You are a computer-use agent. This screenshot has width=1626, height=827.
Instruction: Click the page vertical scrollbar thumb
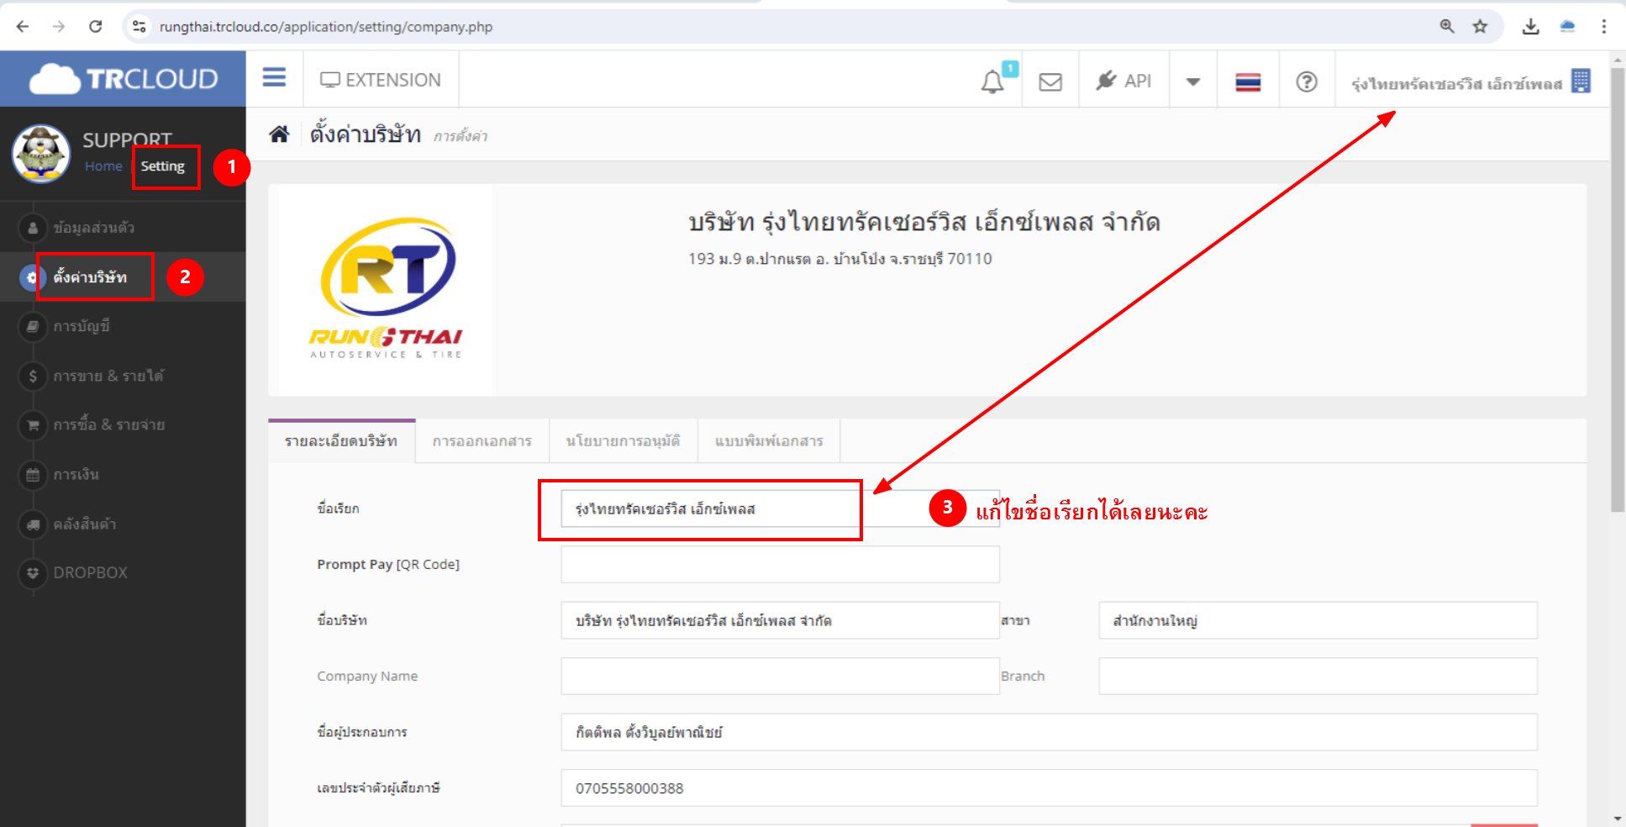(x=1618, y=290)
